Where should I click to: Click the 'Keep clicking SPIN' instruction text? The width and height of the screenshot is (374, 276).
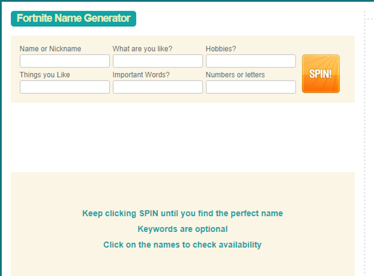(182, 213)
